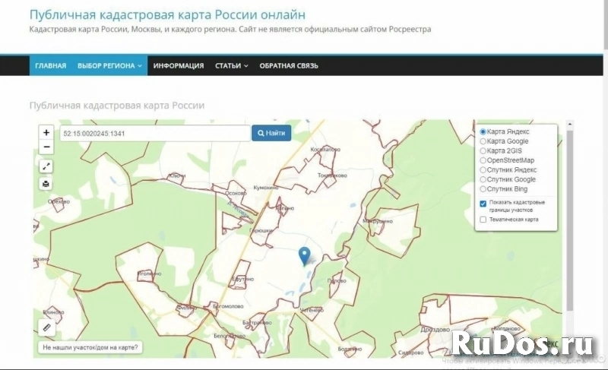Screen dimensions: 608x370
Task: Click Мокрушино label on map
Action: pyautogui.click(x=378, y=221)
